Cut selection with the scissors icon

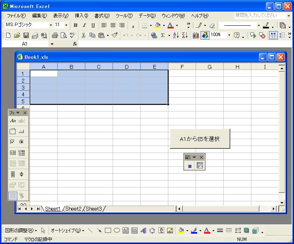pos(83,35)
